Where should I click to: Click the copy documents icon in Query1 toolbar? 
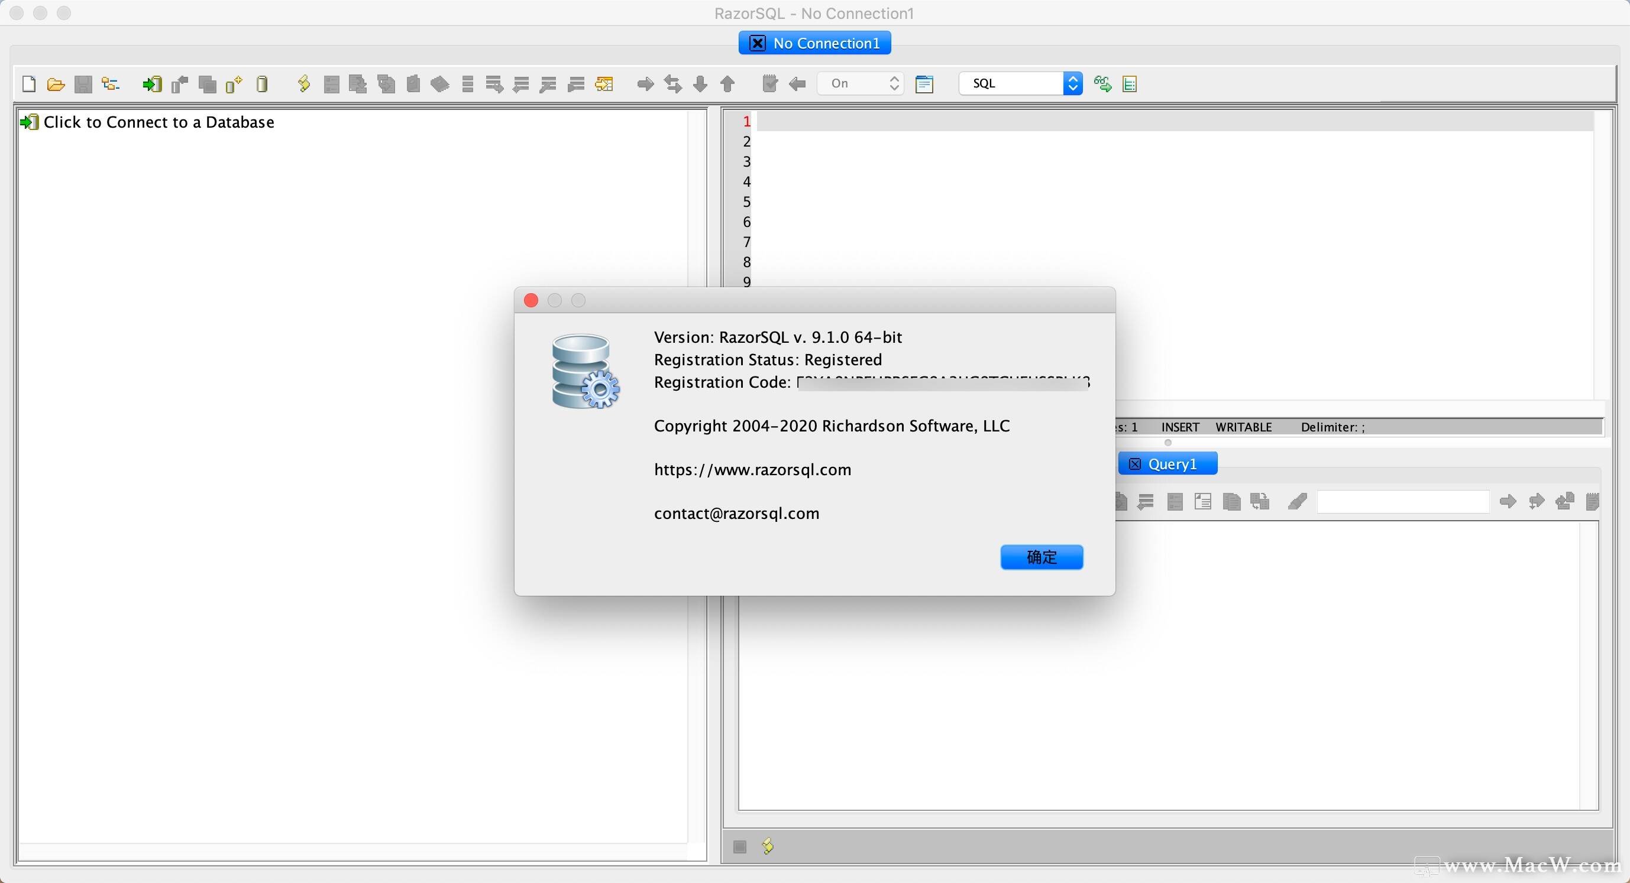click(1231, 502)
